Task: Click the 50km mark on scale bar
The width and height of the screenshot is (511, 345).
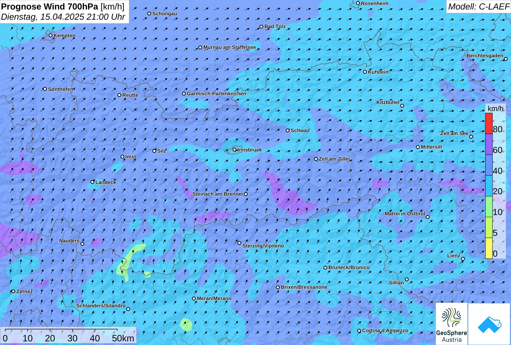Action: coord(123,338)
